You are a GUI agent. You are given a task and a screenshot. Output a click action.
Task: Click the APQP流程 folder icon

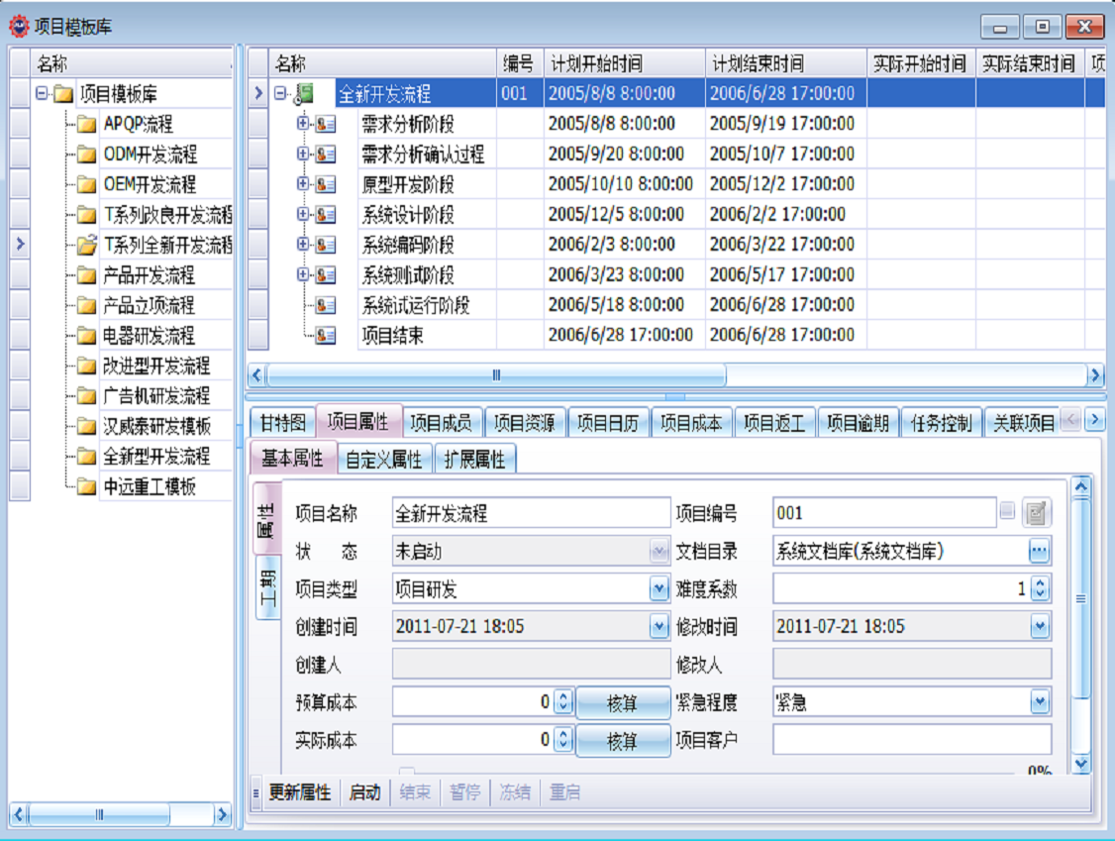87,125
